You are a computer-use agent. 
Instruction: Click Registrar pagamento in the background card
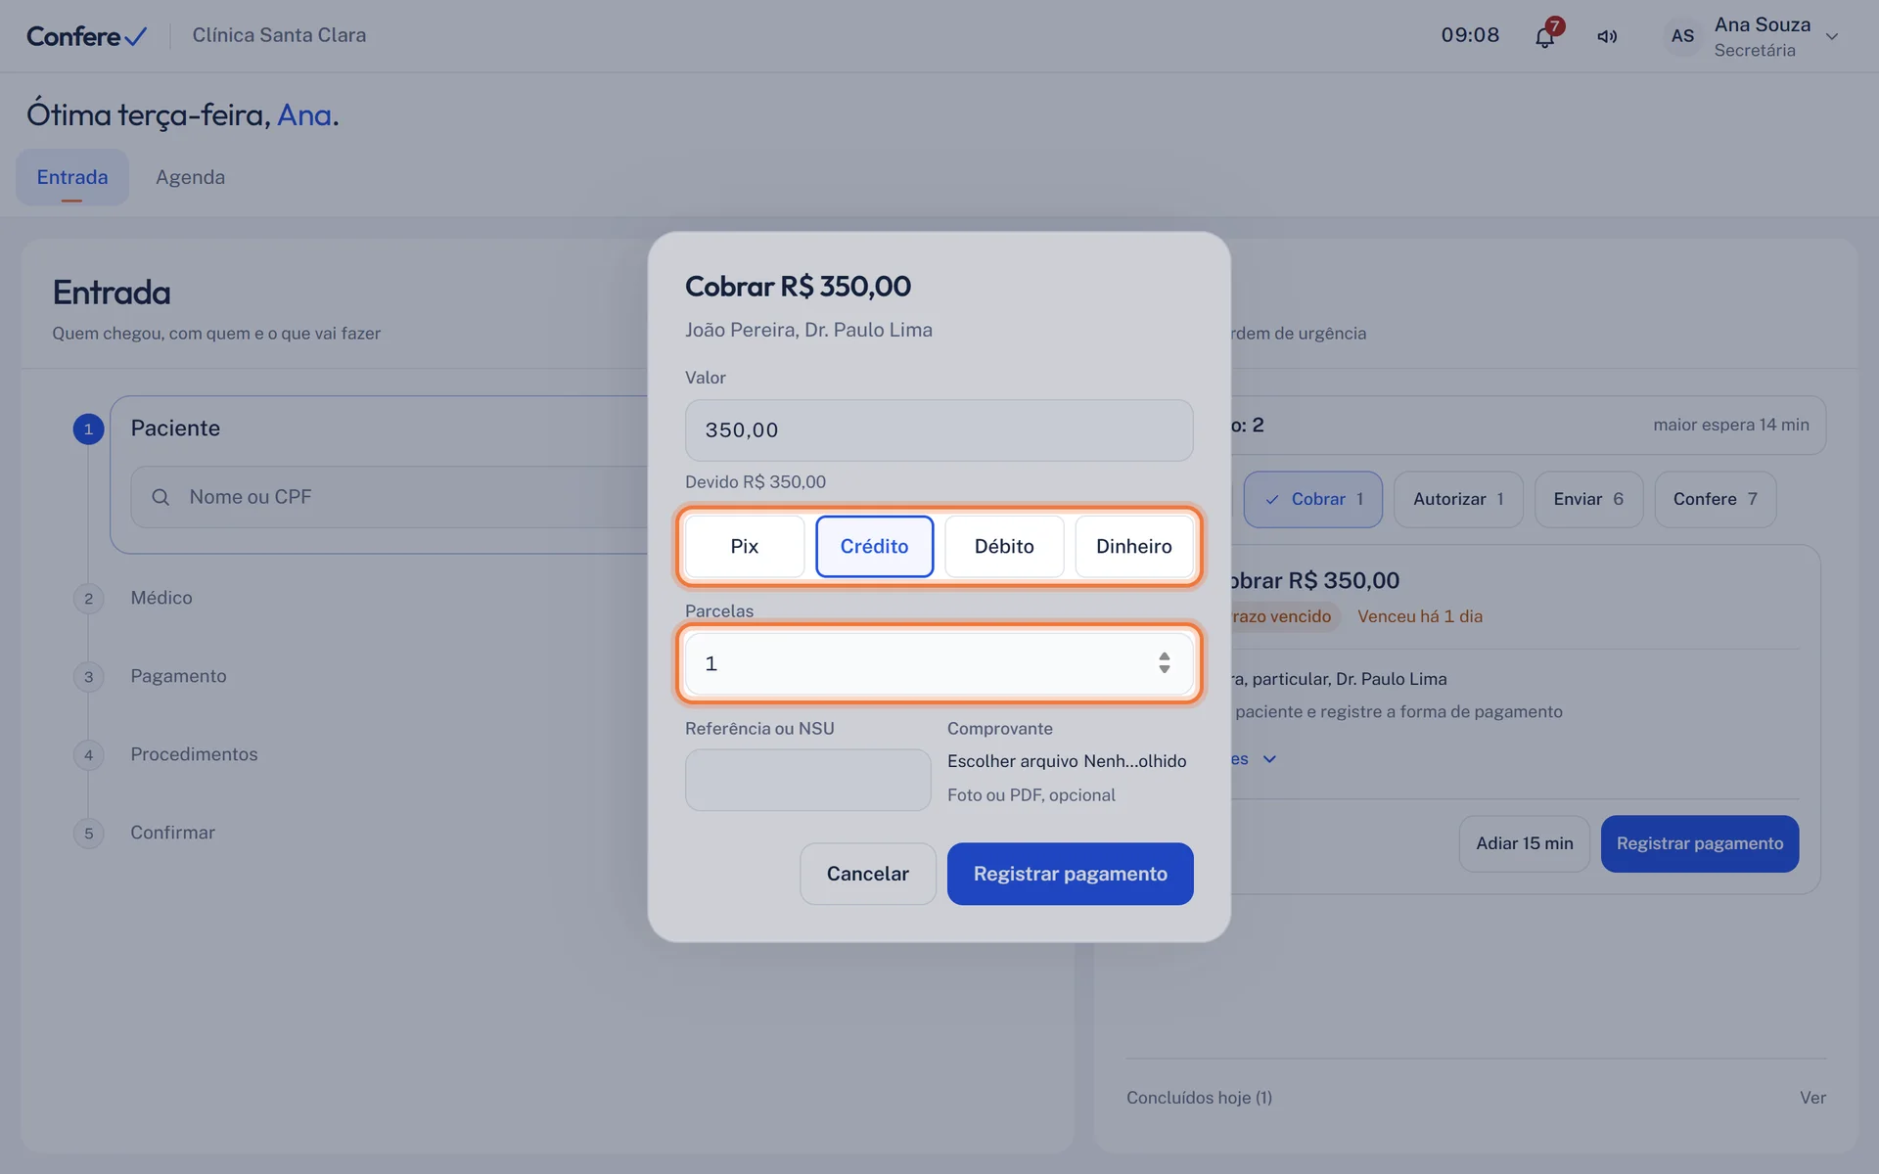pos(1700,843)
